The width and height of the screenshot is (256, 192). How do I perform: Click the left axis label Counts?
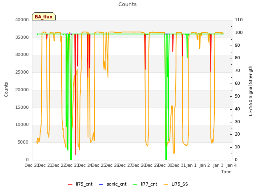point(6,90)
